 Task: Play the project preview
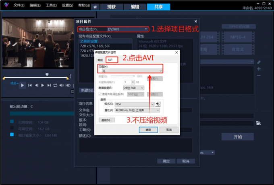pyautogui.click(x=23, y=85)
